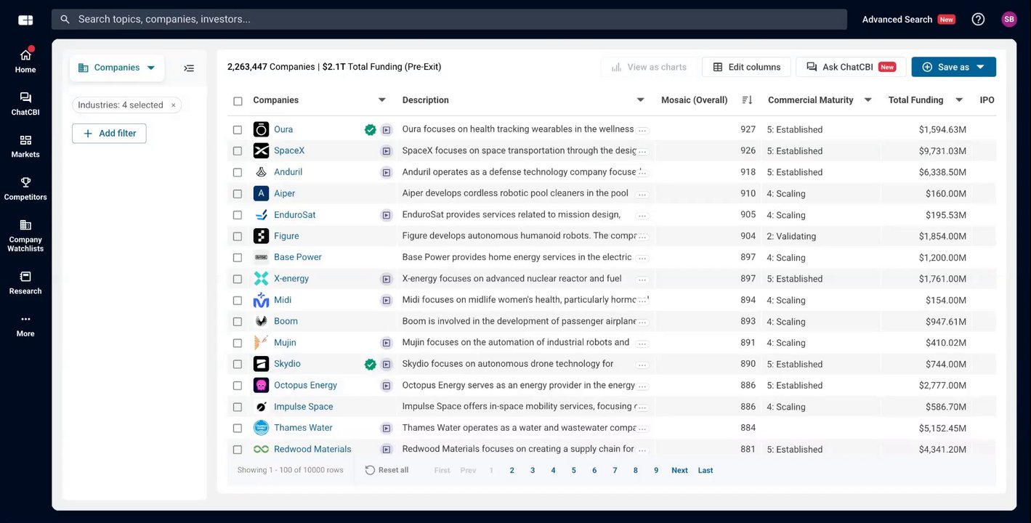Open Commercial Maturity column dropdown

[868, 100]
